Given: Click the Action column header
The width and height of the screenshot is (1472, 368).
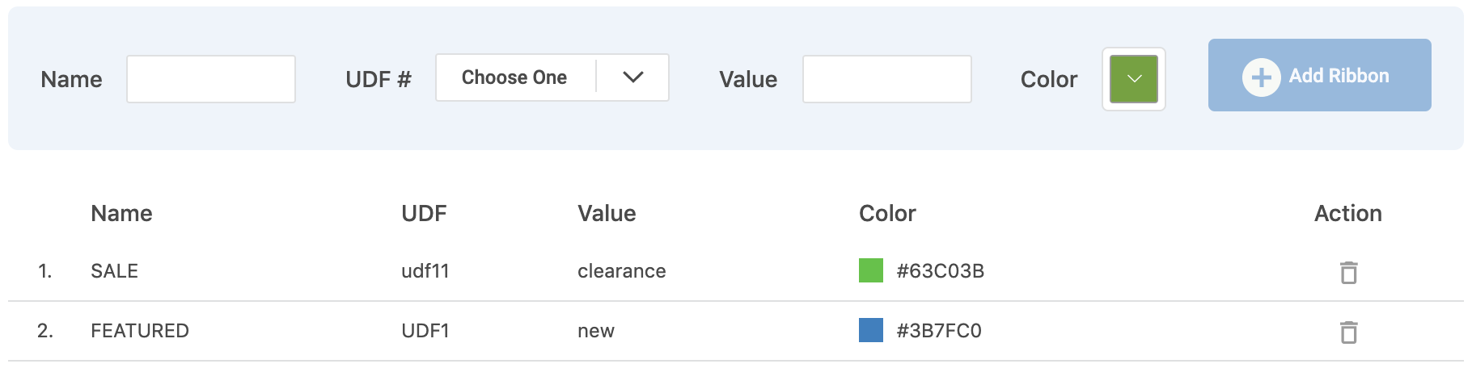Looking at the screenshot, I should pos(1348,213).
